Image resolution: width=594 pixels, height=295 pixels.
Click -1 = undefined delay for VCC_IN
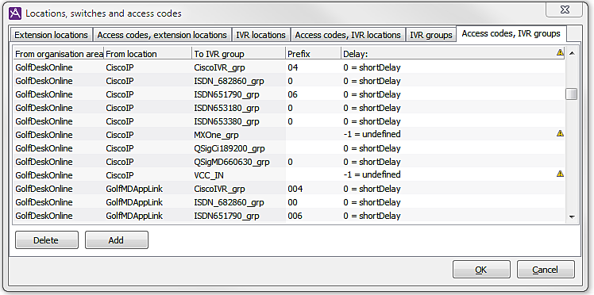tap(372, 174)
